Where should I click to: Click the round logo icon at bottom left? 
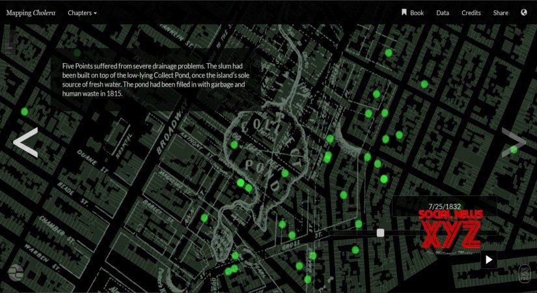point(16,273)
